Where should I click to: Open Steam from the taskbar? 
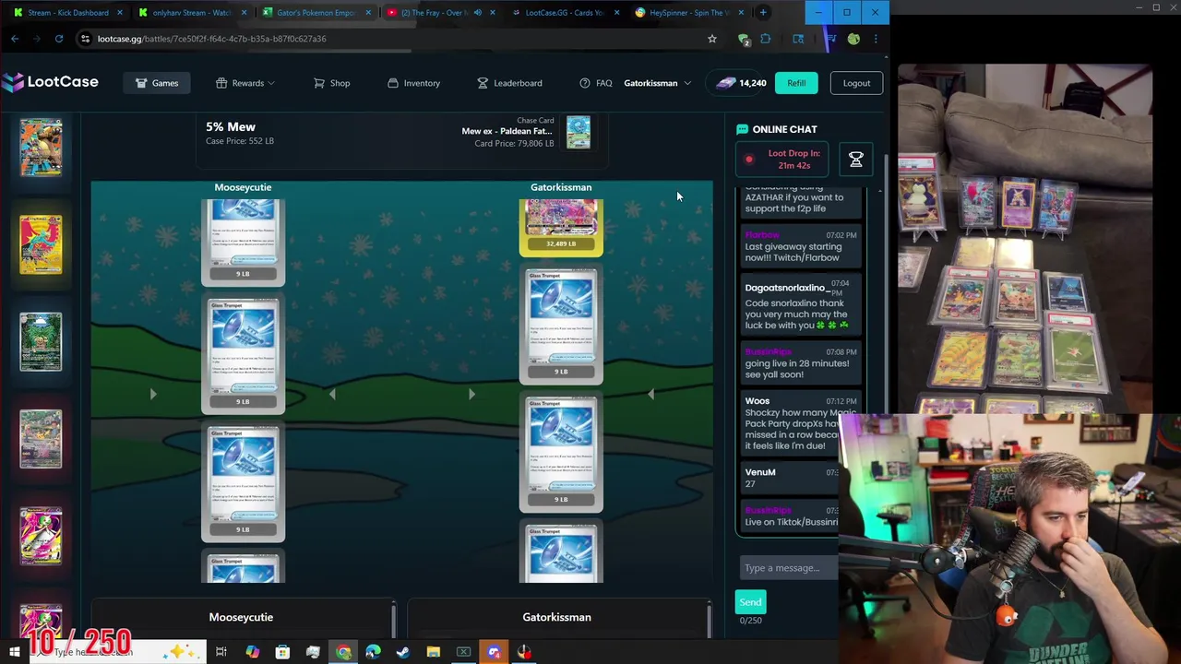[403, 653]
